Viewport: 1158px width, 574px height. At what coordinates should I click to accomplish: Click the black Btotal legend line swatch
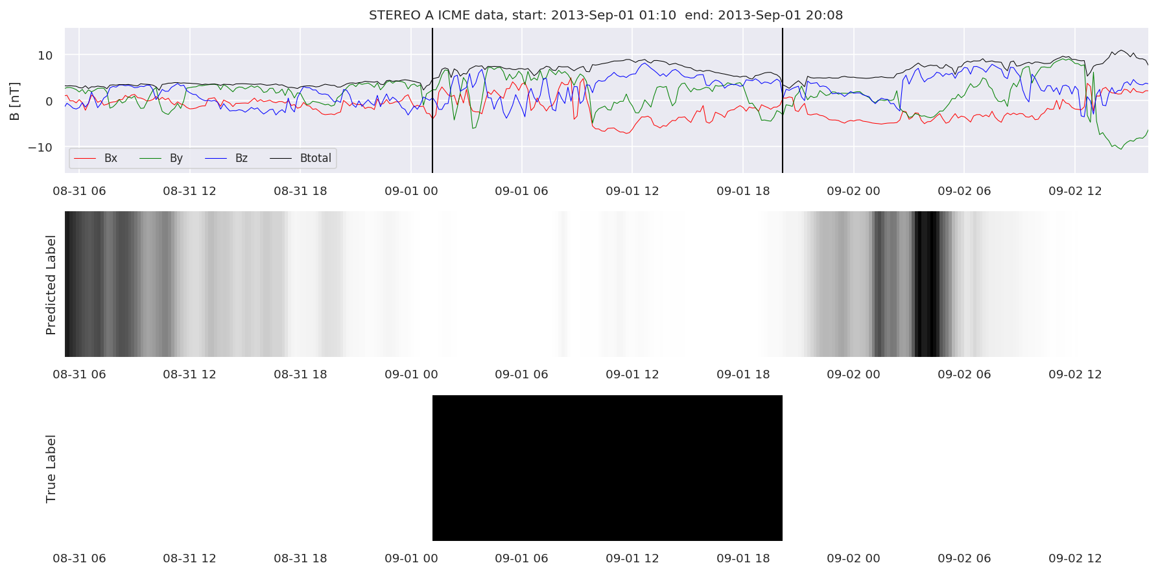point(281,159)
